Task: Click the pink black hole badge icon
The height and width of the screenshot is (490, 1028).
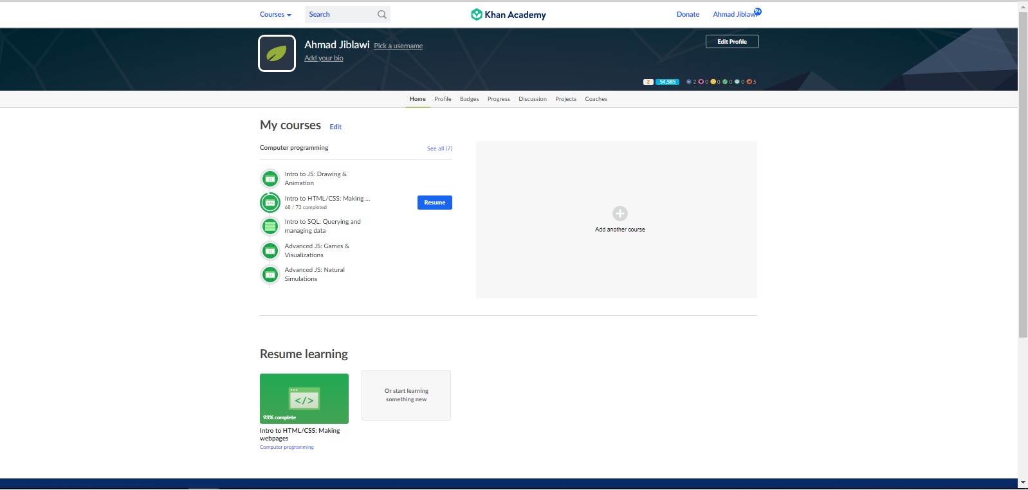Action: pyautogui.click(x=701, y=82)
